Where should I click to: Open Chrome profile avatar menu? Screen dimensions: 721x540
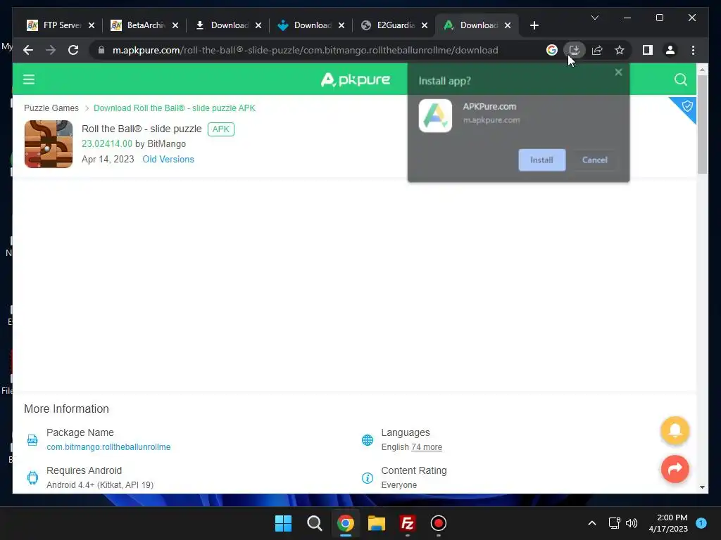(670, 50)
